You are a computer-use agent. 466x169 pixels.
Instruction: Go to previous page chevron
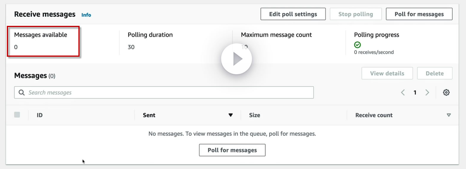[403, 92]
